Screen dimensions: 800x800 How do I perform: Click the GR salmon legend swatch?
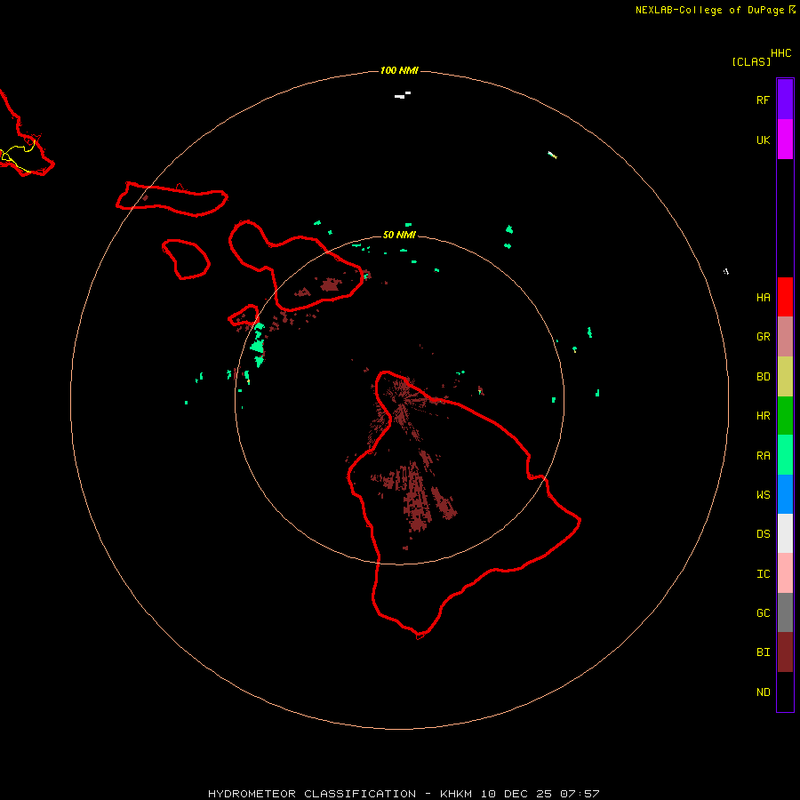pyautogui.click(x=785, y=337)
